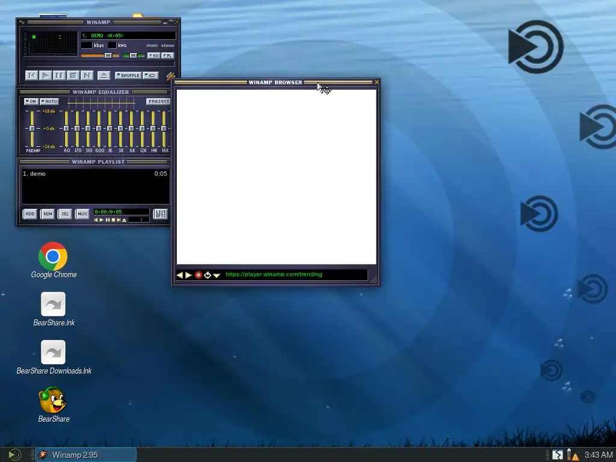This screenshot has height=462, width=616.
Task: Click the 14K equalizer band slider
Action: point(153,129)
